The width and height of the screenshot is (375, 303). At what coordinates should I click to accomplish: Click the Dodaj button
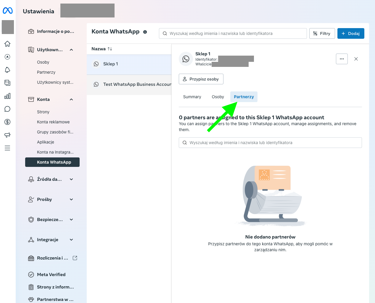click(351, 33)
